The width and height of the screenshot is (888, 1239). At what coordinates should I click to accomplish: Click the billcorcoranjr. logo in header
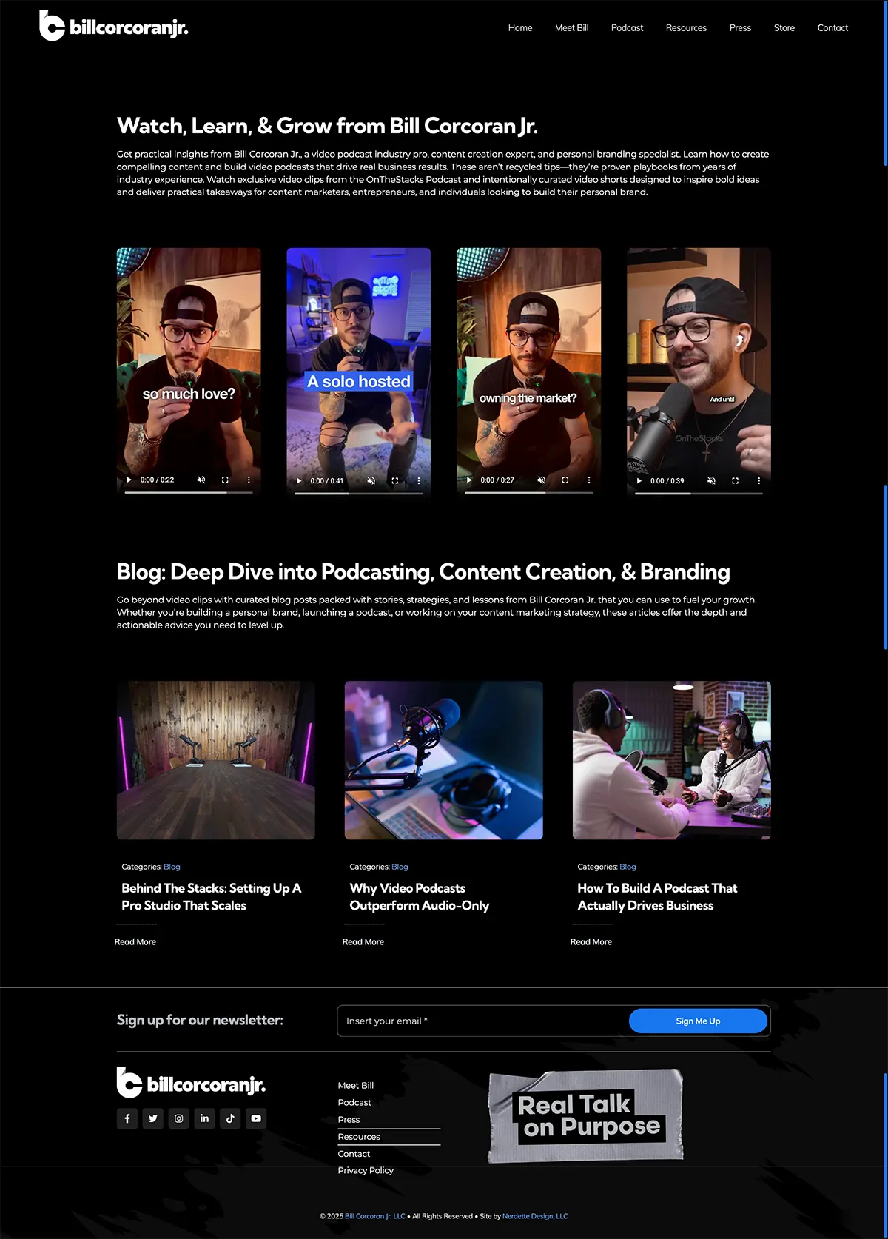[x=114, y=27]
